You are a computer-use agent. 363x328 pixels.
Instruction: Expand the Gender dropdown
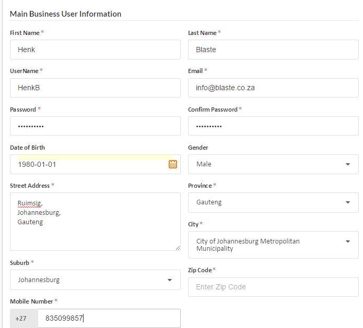(273, 164)
